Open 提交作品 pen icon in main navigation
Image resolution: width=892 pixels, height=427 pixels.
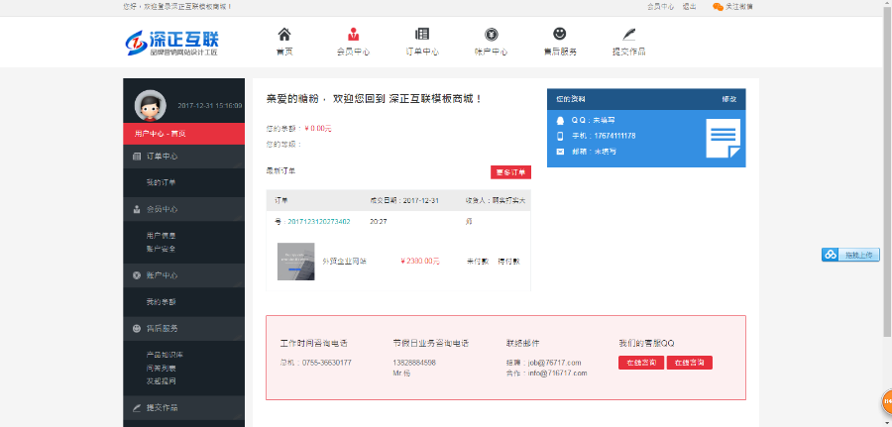pos(628,34)
